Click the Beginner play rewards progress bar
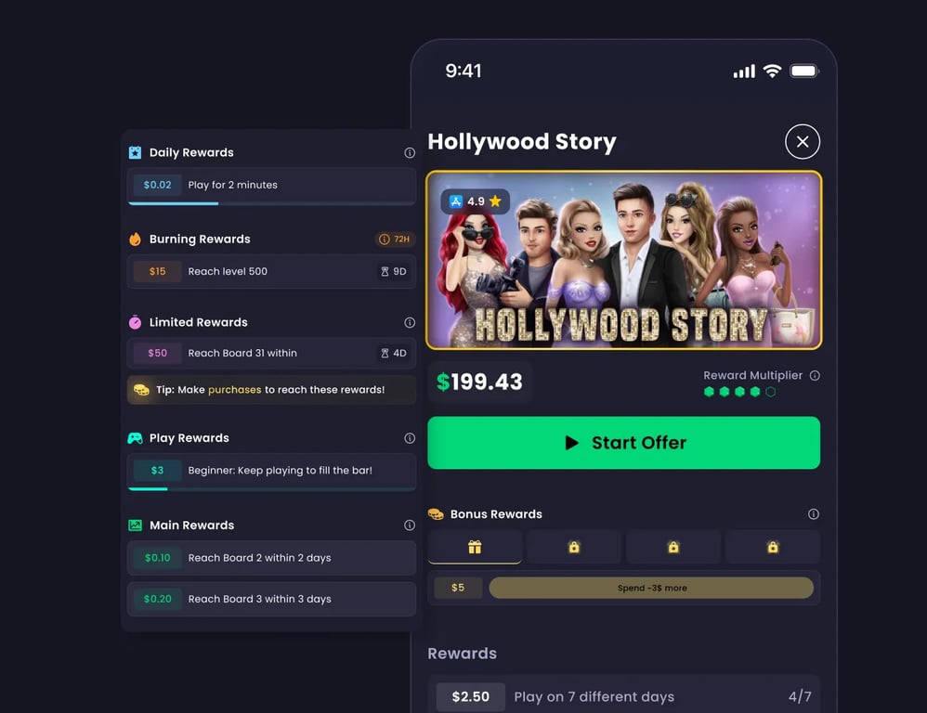The image size is (927, 713). click(272, 489)
